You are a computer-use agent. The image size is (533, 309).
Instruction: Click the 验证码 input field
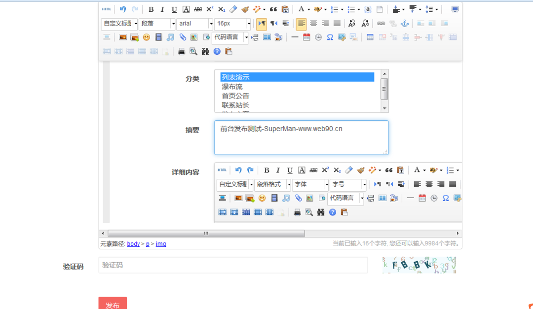point(233,265)
